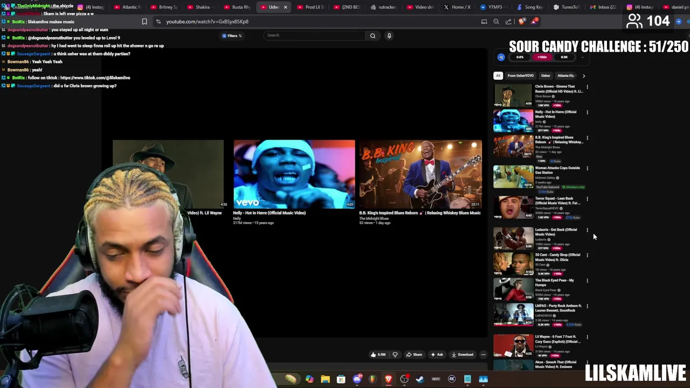The width and height of the screenshot is (690, 388).
Task: Open options menu for Lil Wayne video
Action: pyautogui.click(x=587, y=337)
